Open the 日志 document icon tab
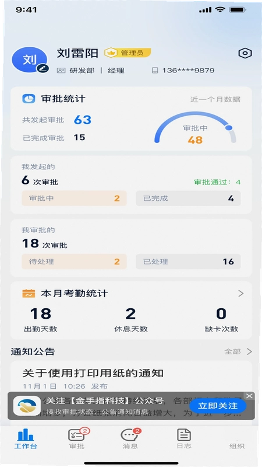Image resolution: width=262 pixels, height=467 pixels. coord(184,439)
